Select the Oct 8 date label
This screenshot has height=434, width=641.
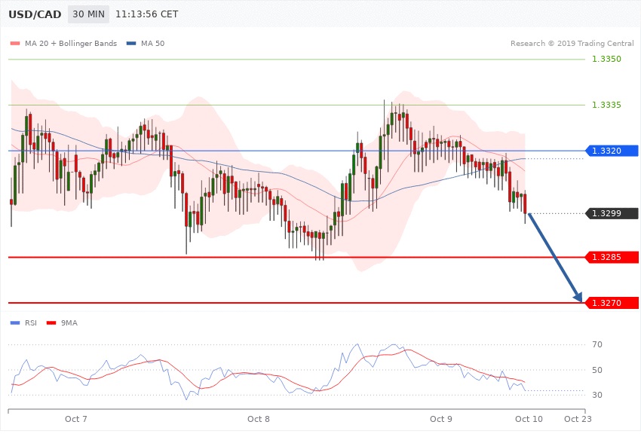259,418
